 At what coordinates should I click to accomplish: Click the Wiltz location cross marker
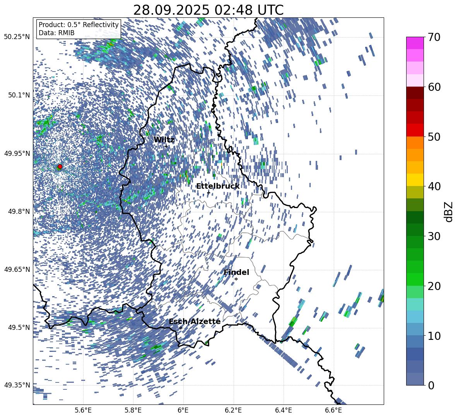[x=166, y=146]
